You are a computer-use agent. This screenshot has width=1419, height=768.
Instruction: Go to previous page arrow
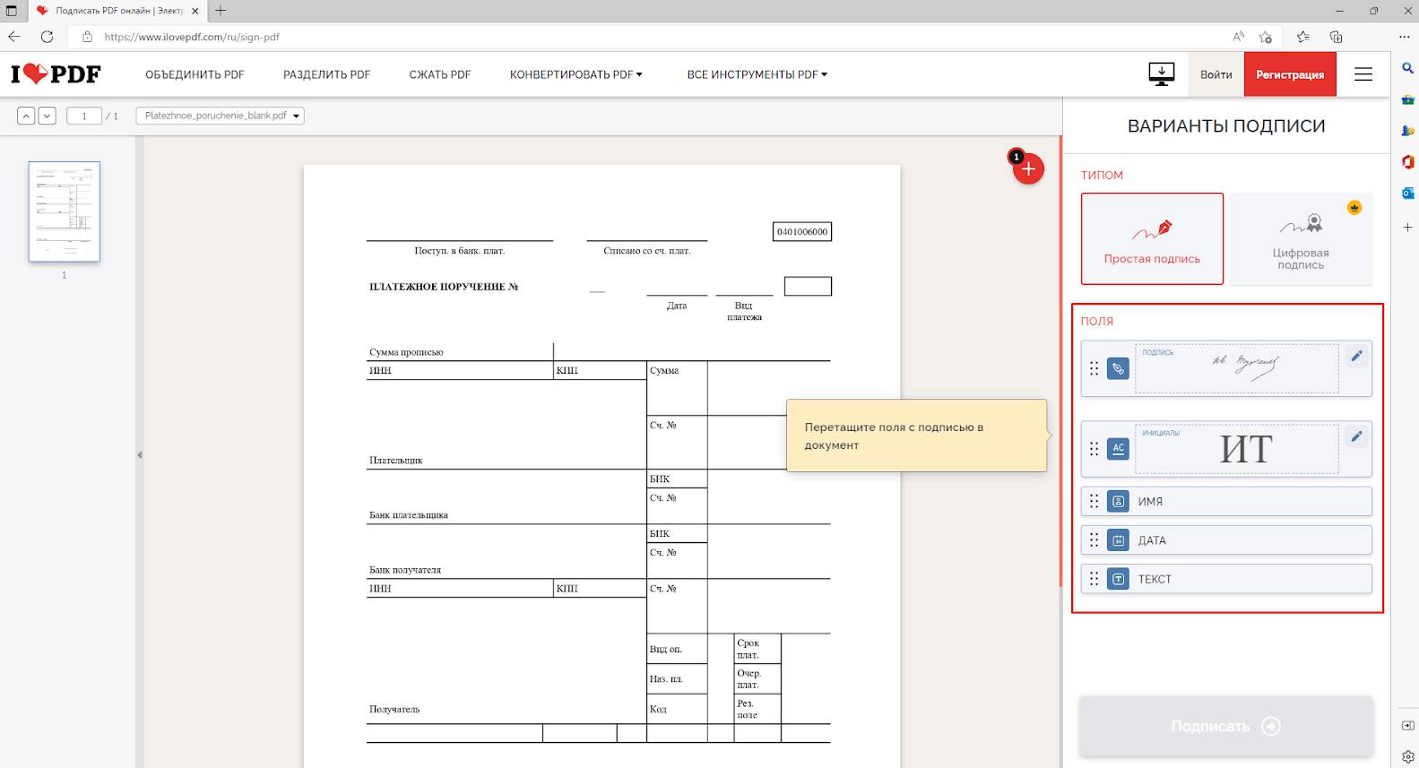26,116
